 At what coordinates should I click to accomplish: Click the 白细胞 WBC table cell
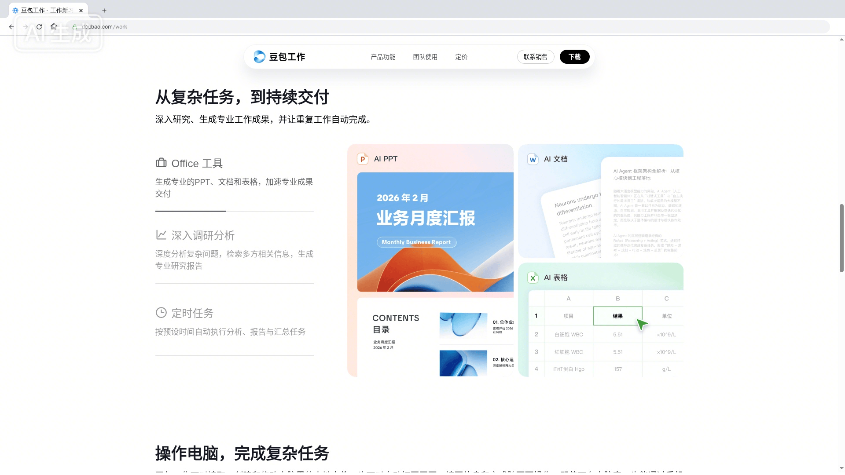(569, 335)
